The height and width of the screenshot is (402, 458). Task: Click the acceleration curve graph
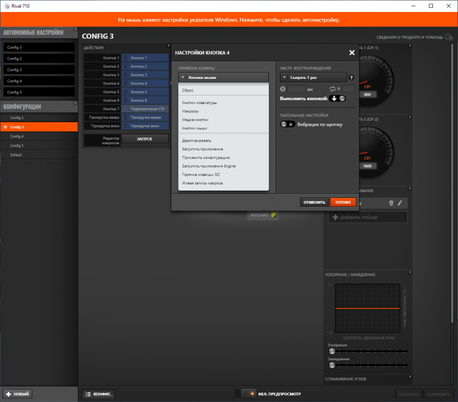tap(368, 309)
